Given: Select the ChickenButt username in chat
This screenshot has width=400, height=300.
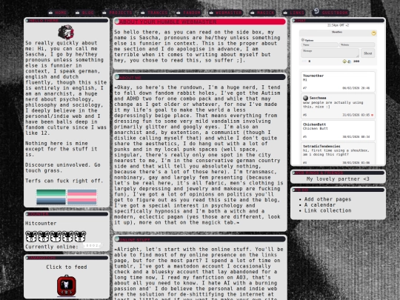Looking at the screenshot, I should coord(314,124).
